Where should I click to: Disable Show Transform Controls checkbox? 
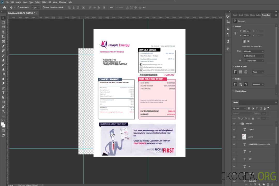point(44,7)
